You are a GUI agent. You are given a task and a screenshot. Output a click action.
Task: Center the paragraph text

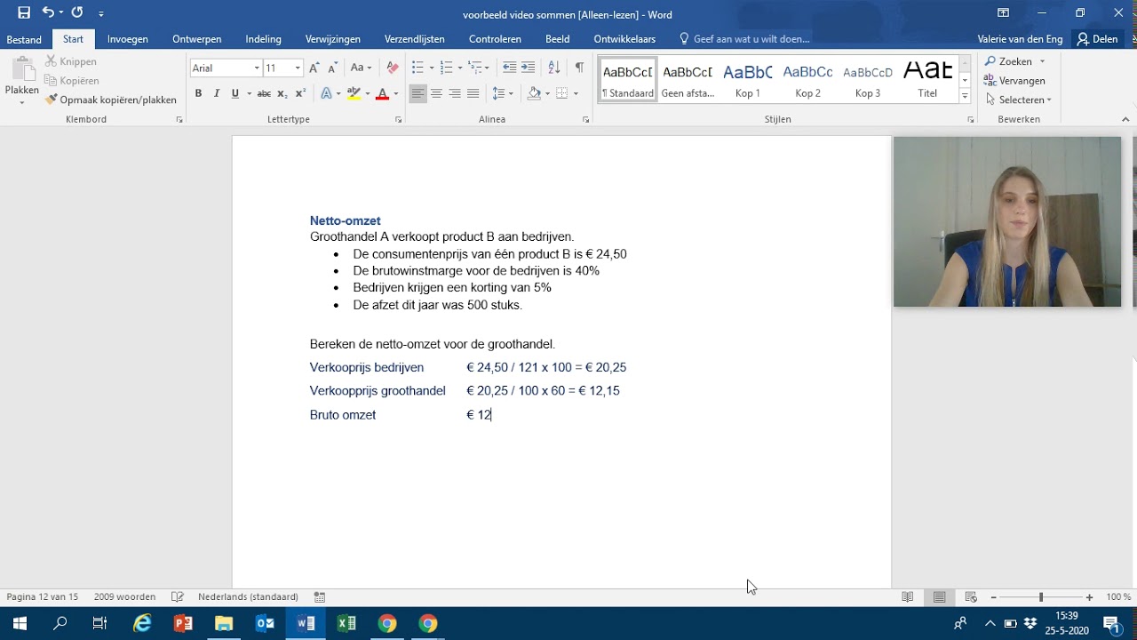tap(436, 93)
